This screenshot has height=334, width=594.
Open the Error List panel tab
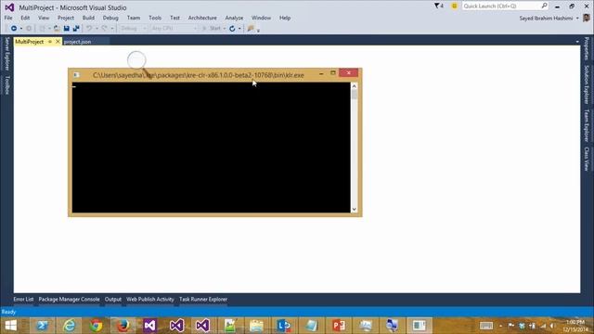pyautogui.click(x=23, y=299)
